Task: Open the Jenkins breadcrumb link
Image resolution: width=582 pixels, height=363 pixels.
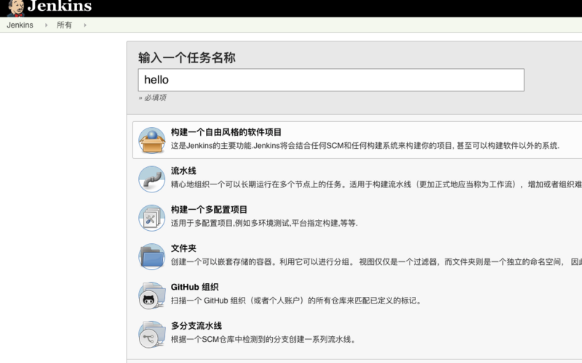Action: 20,25
